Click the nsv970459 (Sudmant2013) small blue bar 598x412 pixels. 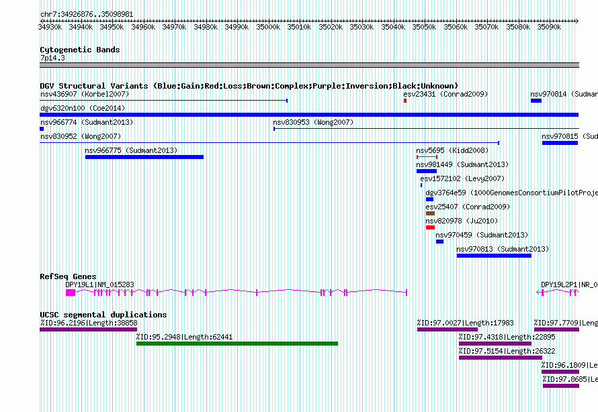pyautogui.click(x=439, y=242)
